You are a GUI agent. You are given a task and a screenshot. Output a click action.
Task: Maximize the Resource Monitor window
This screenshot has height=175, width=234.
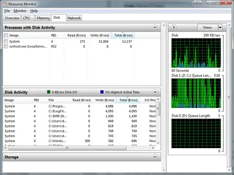217,3
